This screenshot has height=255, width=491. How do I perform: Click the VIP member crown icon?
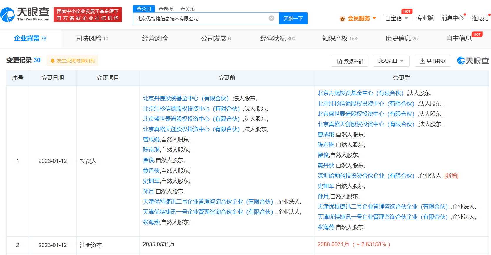(x=342, y=19)
